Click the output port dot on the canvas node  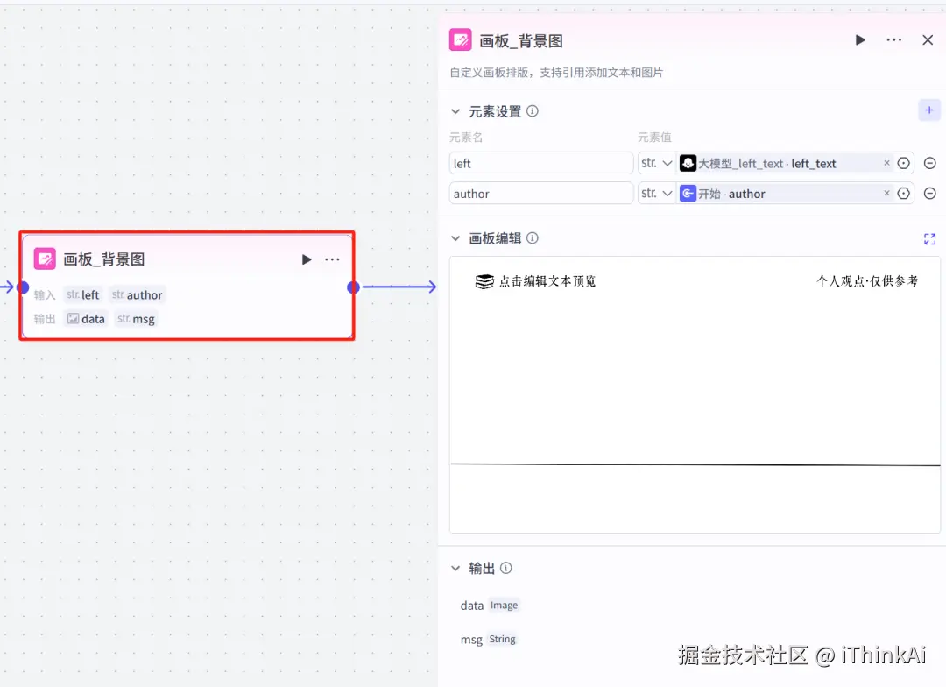tap(353, 287)
